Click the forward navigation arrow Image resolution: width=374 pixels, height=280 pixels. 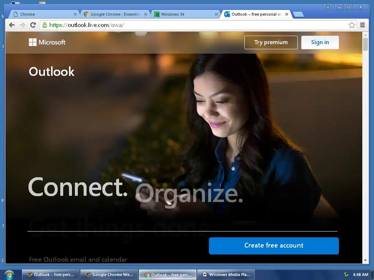(x=22, y=25)
